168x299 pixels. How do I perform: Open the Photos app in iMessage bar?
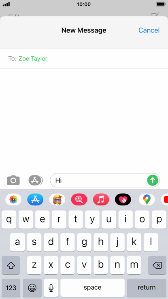coord(13,199)
